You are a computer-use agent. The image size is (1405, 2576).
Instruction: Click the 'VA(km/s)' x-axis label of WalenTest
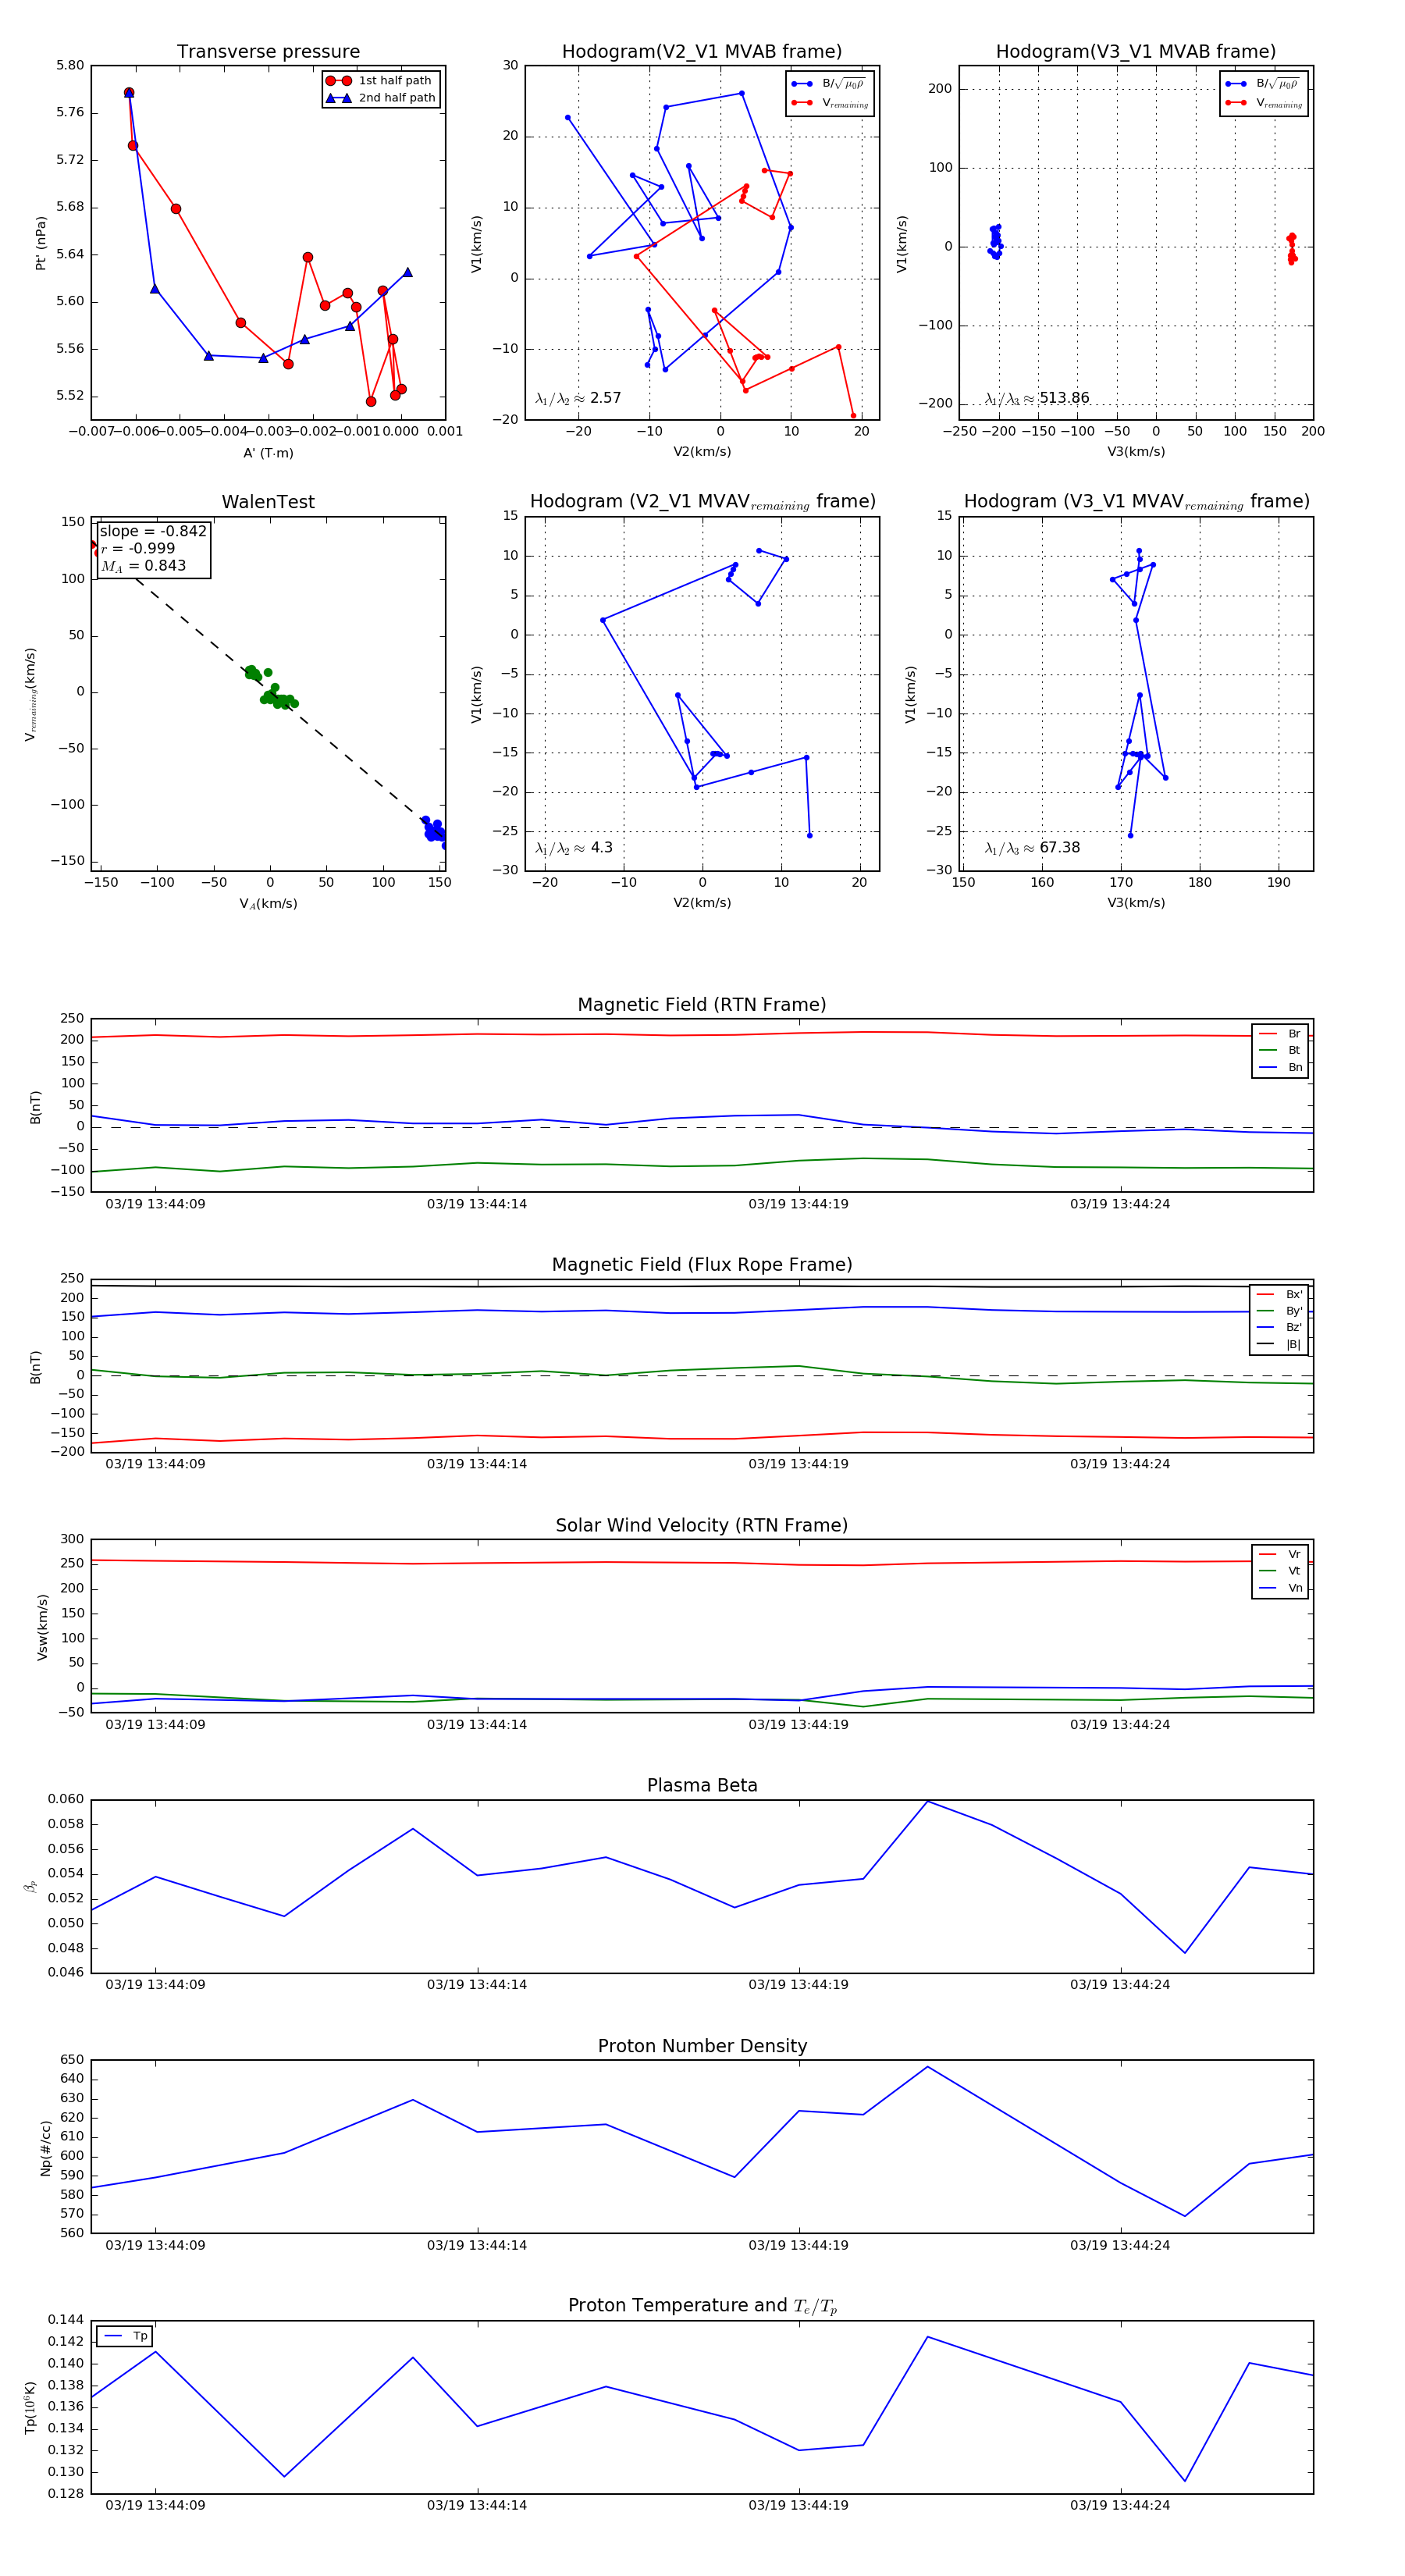(268, 904)
